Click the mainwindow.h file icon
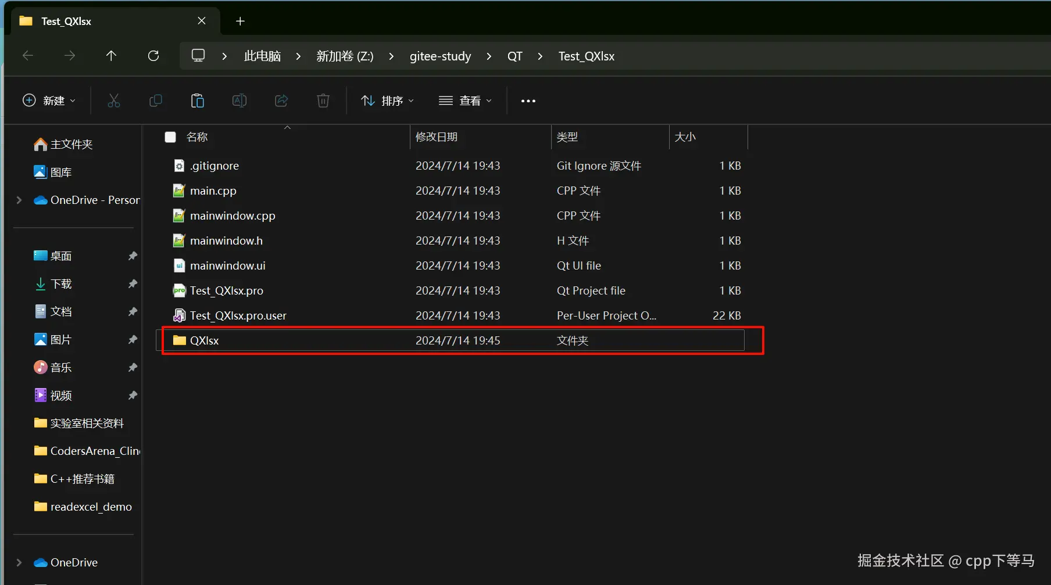Image resolution: width=1051 pixels, height=585 pixels. click(x=179, y=241)
